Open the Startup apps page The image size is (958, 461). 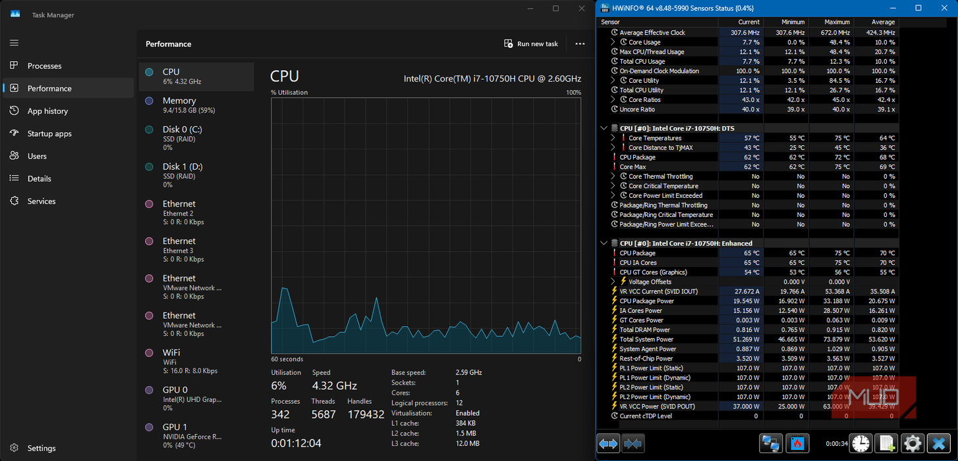[x=69, y=133]
